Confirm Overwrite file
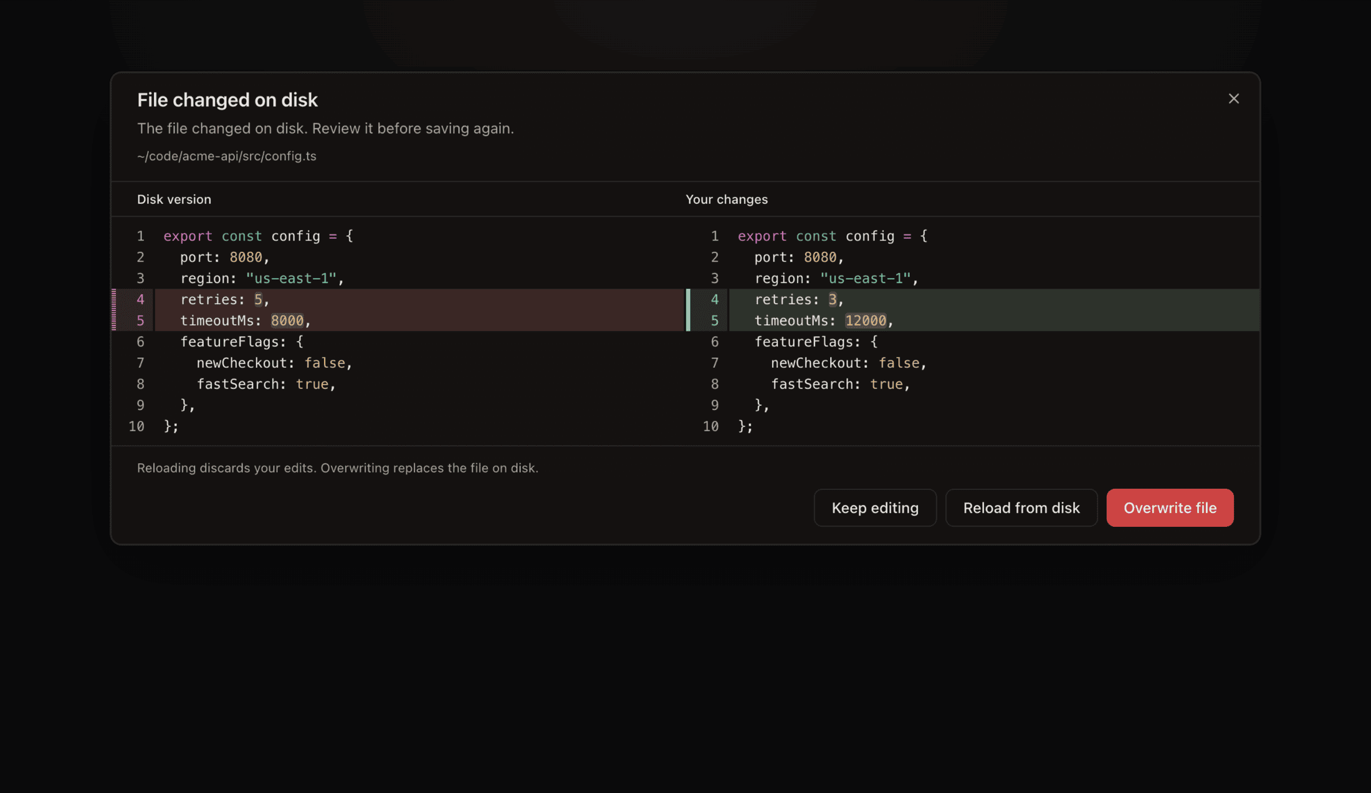 tap(1170, 507)
